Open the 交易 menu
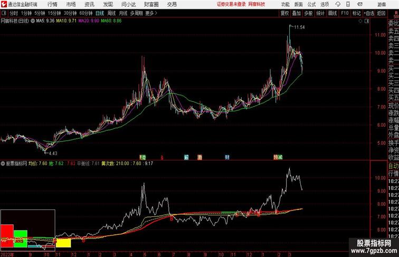Screen dimensions: 399x257 [172, 4]
